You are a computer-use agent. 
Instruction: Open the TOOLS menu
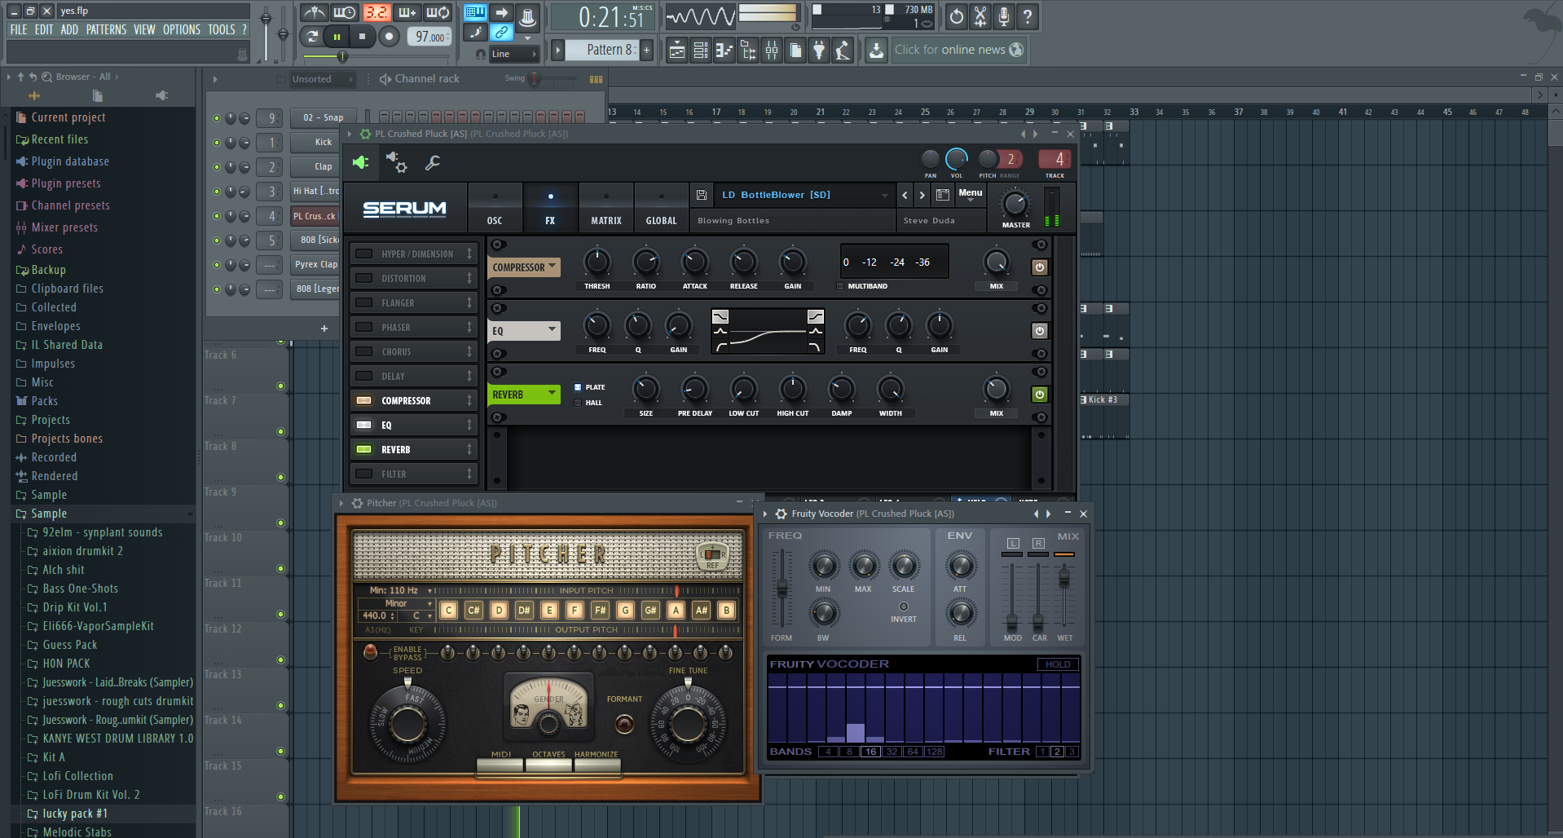221,29
